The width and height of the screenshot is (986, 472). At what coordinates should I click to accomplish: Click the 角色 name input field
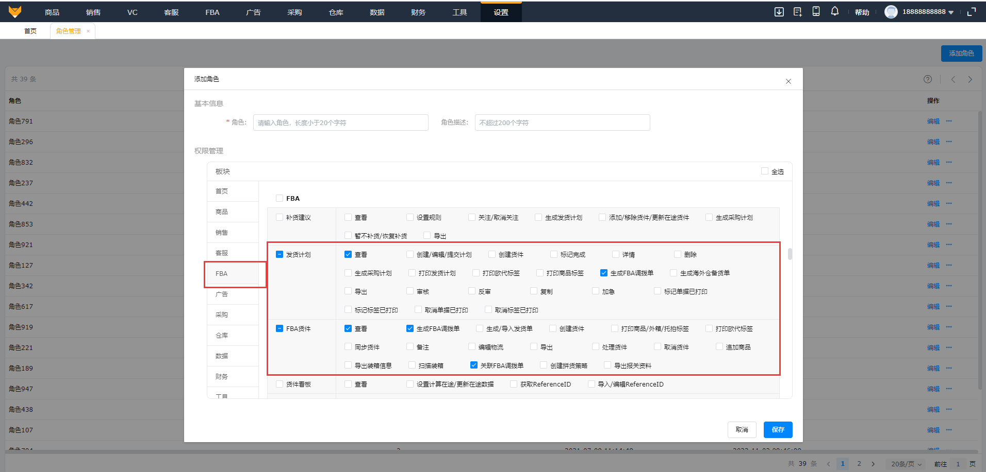coord(340,123)
